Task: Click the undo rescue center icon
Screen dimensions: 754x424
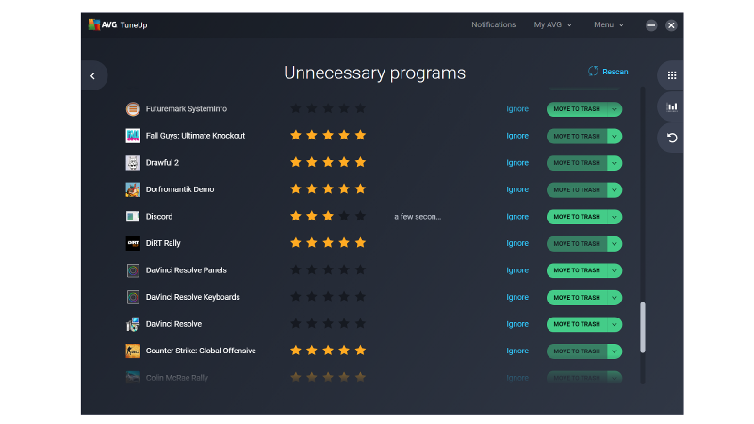Action: tap(672, 138)
